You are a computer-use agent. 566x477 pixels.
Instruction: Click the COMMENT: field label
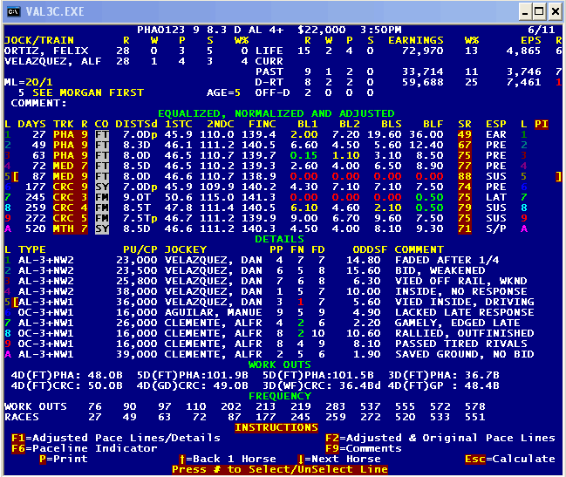pos(39,103)
